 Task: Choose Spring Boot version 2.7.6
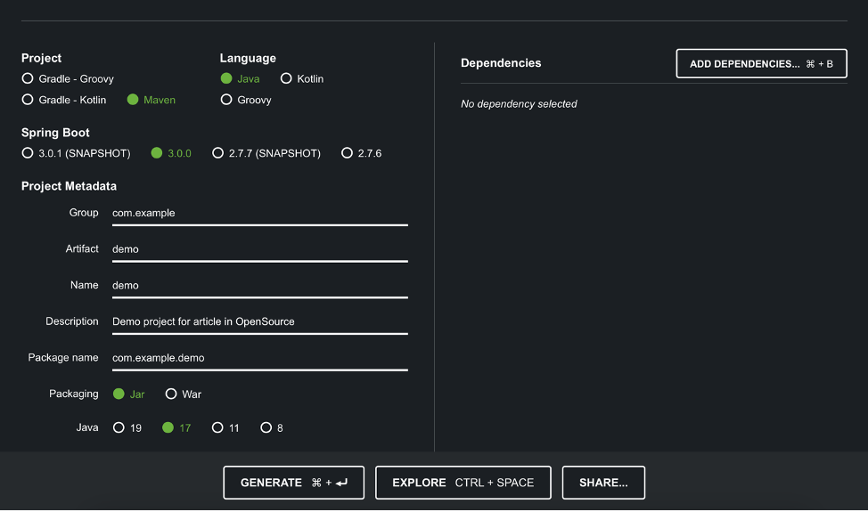coord(348,153)
